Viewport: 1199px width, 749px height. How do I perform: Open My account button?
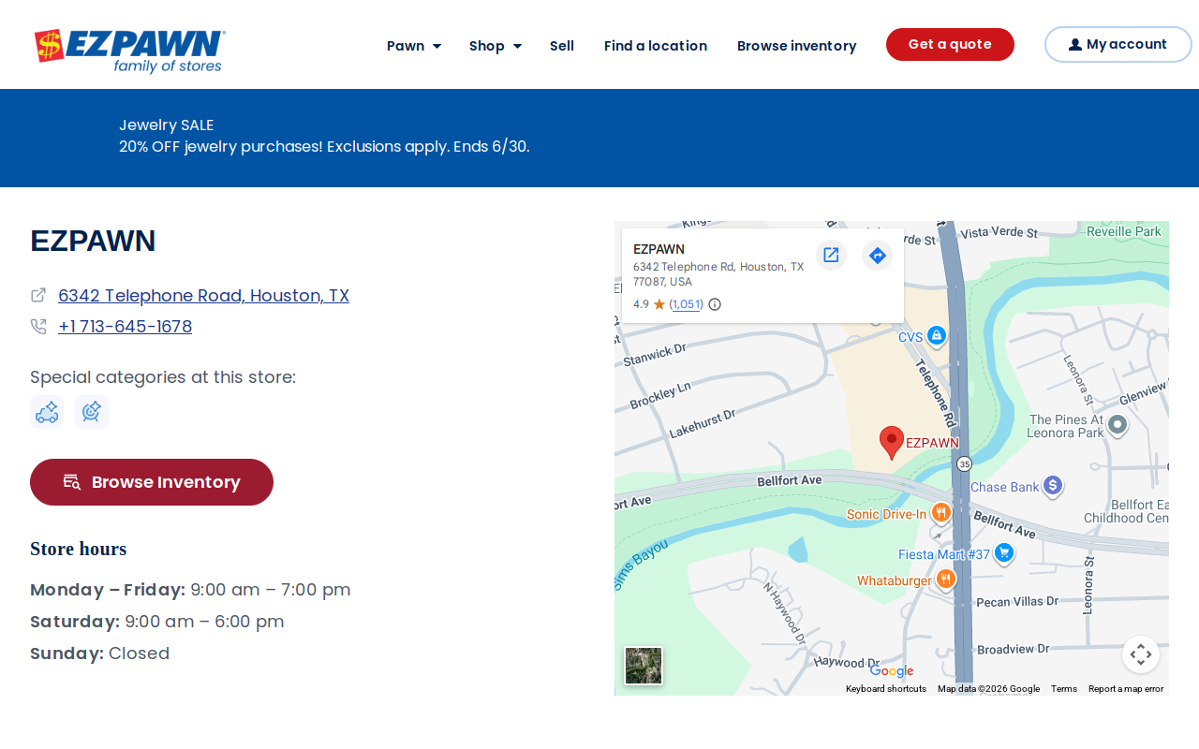coord(1118,44)
